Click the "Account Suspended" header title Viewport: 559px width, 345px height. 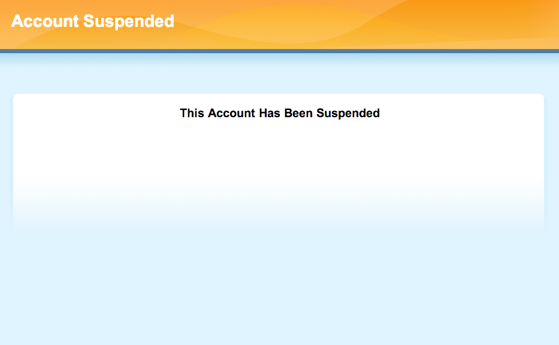pyautogui.click(x=93, y=22)
